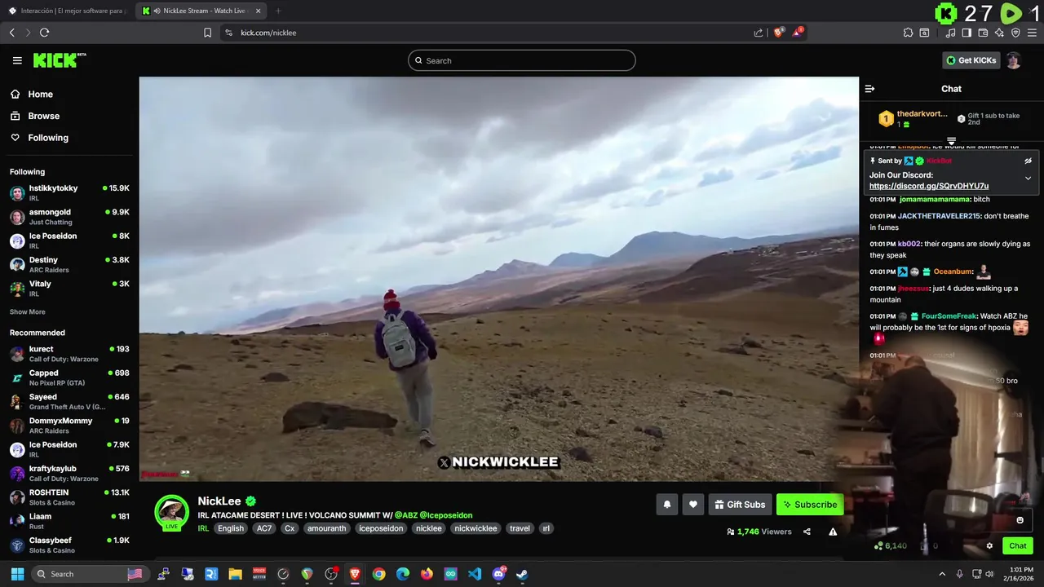Open Classybeef recommended channel

point(69,545)
